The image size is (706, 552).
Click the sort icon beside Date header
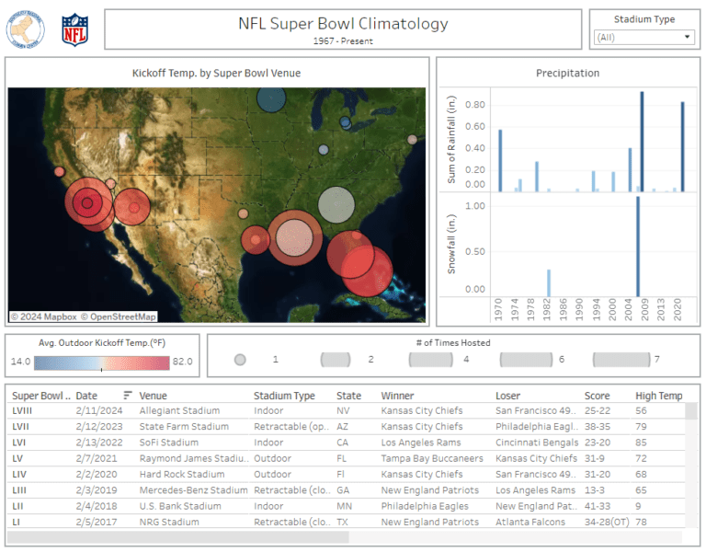coord(128,396)
